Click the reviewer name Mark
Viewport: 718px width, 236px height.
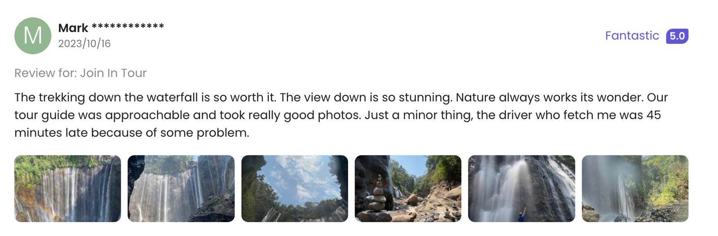coord(73,28)
